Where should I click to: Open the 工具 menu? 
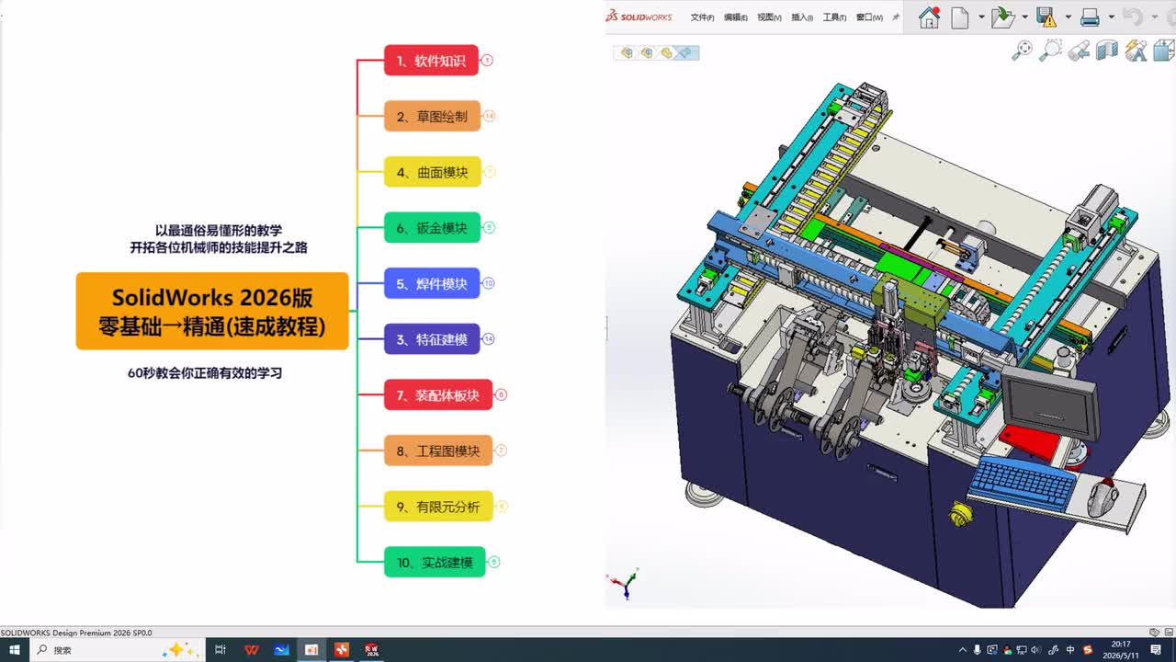click(834, 17)
